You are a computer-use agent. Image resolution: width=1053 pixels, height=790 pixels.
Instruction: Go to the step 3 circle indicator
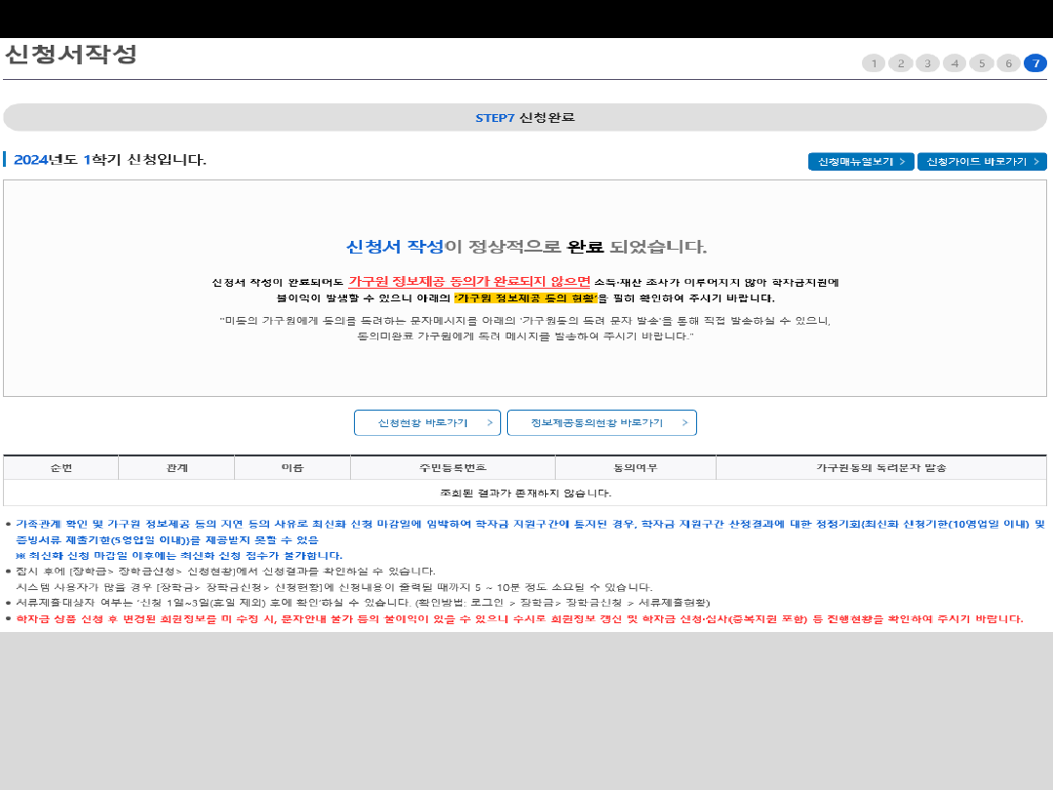click(x=927, y=63)
